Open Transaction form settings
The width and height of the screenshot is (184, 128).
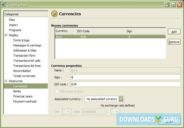coord(24,56)
